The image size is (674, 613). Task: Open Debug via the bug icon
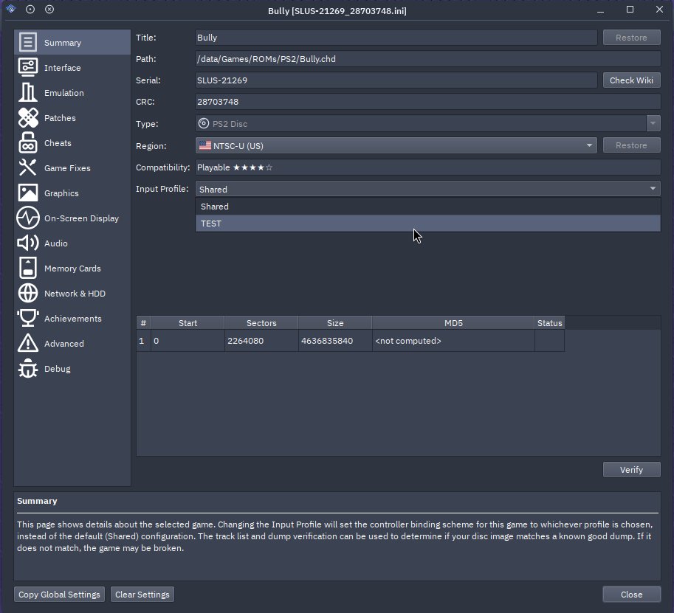click(x=28, y=369)
